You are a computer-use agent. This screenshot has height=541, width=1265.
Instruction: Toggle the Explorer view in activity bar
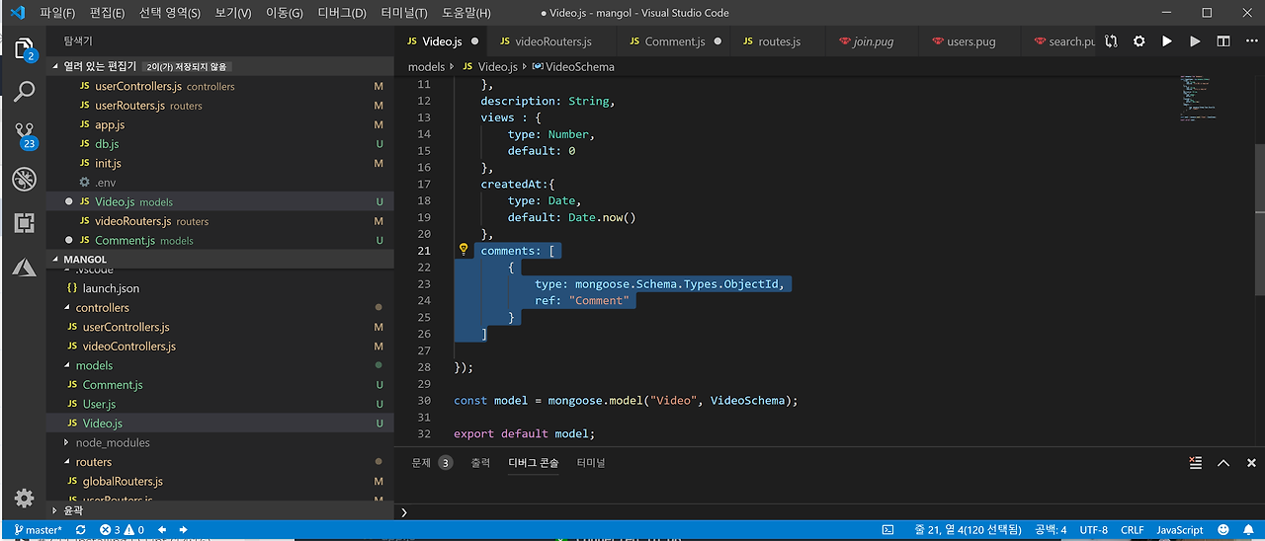coord(25,47)
